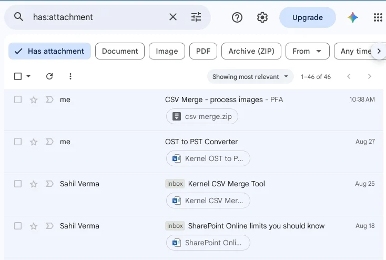Click the 1–46 of 46 counter

(x=316, y=77)
